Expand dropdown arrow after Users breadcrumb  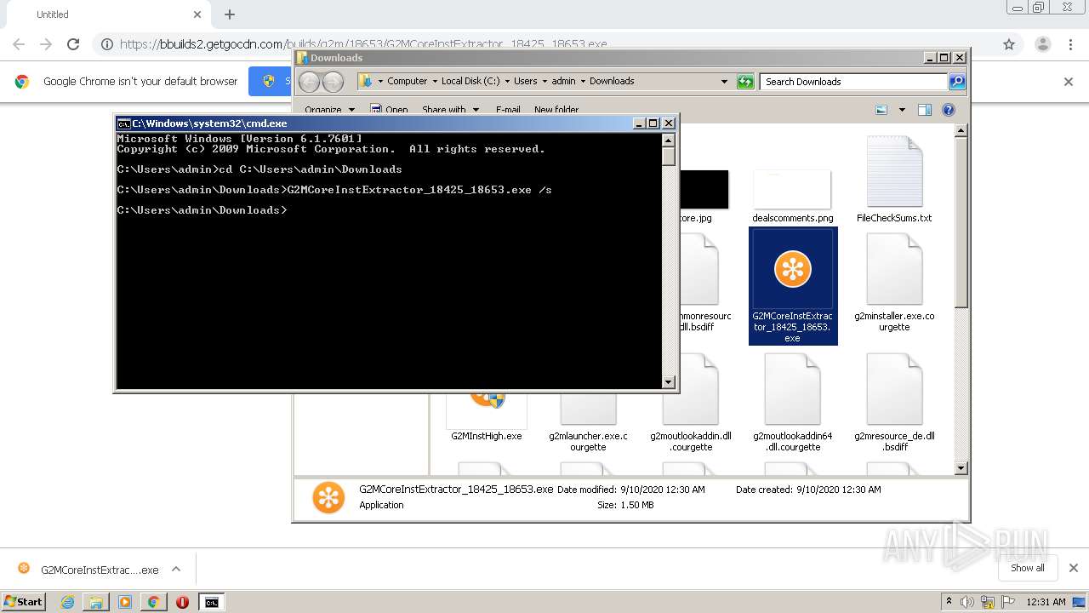544,82
